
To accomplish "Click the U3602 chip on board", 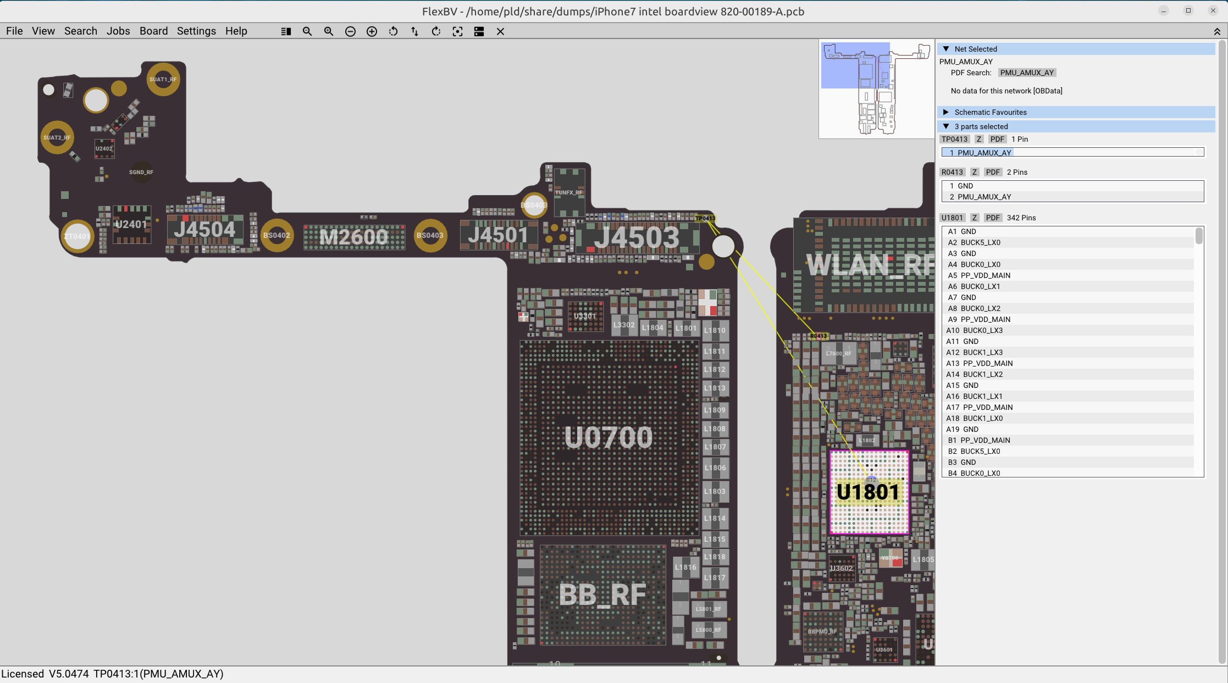I will [842, 568].
